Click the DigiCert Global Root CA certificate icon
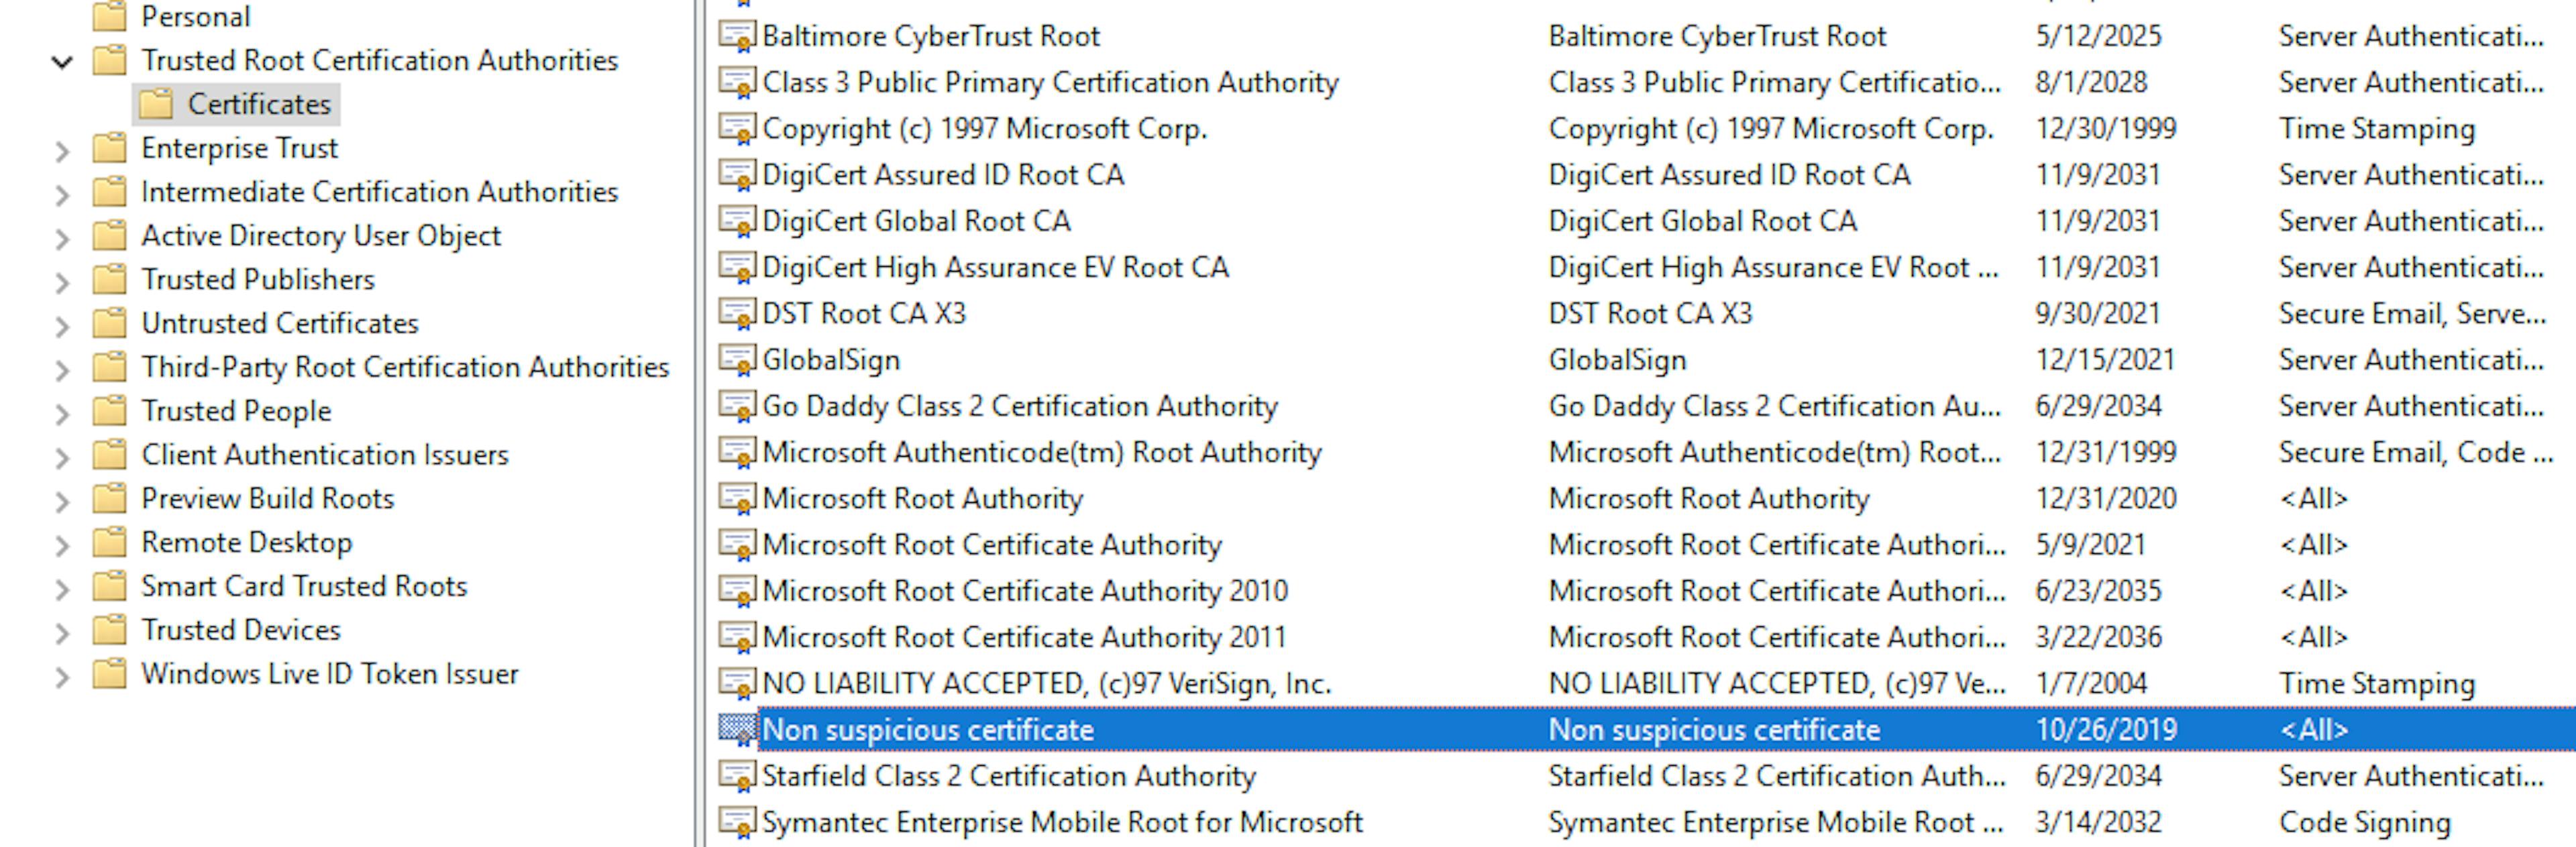The image size is (2576, 847). point(737,221)
